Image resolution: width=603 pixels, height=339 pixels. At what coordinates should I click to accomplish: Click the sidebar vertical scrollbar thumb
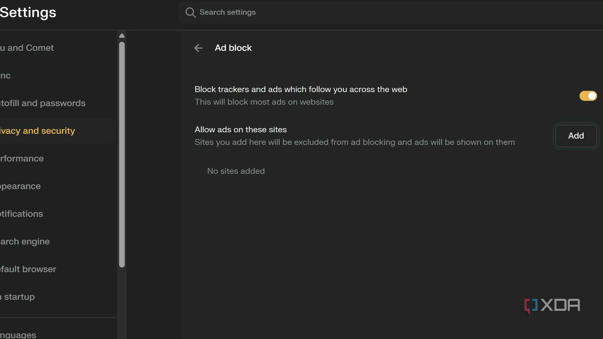[122, 153]
